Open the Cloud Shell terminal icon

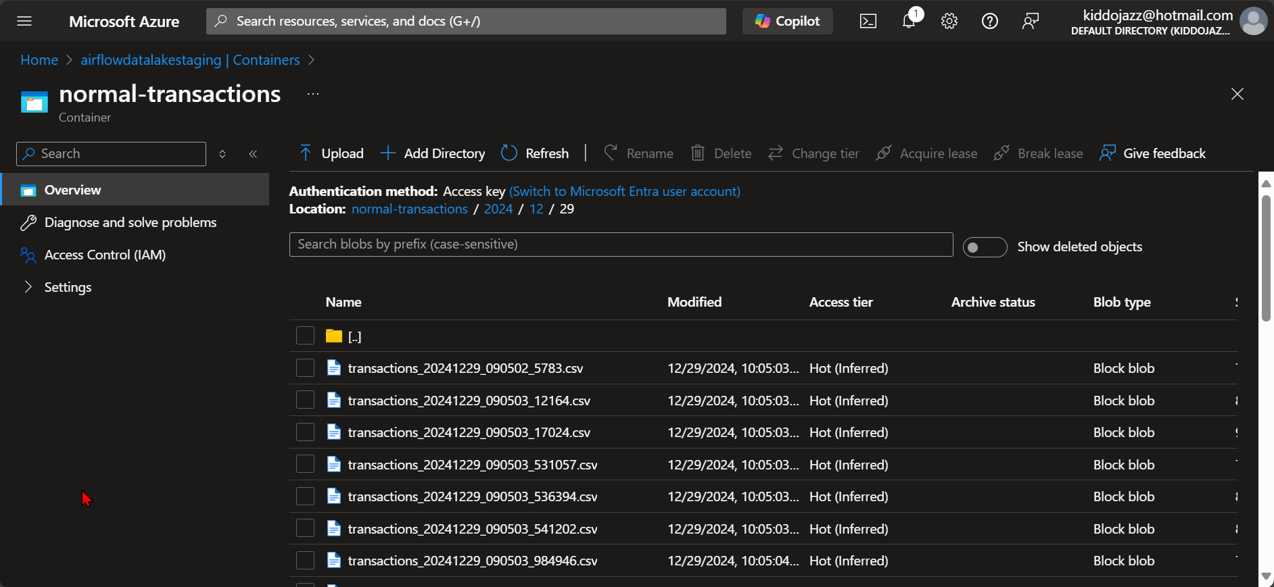(868, 22)
